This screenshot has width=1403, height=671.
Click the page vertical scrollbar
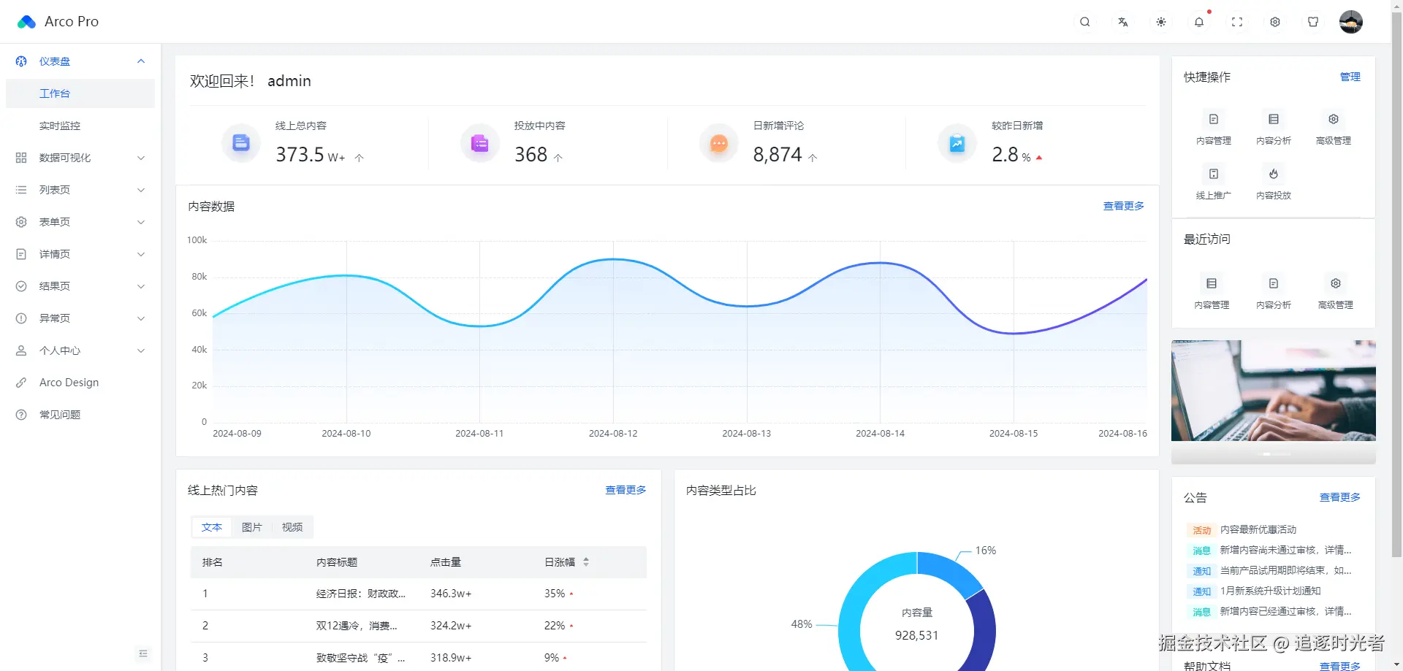[x=1396, y=292]
